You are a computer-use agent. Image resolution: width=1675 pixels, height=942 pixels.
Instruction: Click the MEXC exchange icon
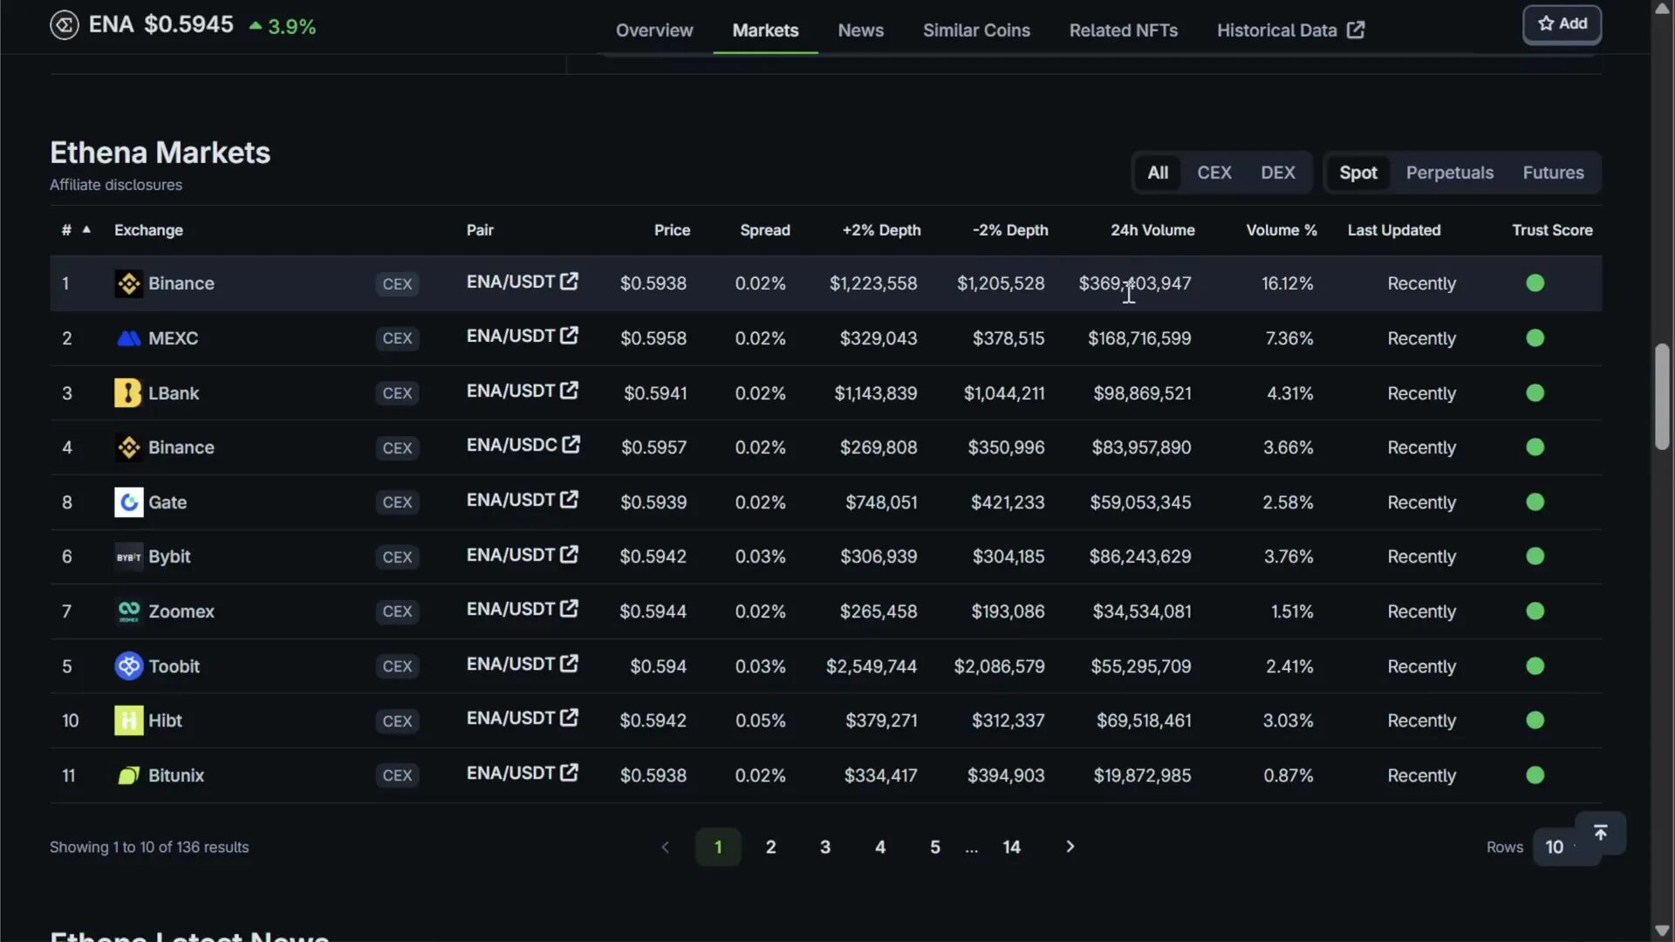tap(128, 338)
